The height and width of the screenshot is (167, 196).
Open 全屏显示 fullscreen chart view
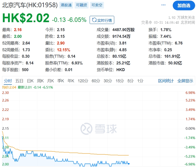coord(185,81)
